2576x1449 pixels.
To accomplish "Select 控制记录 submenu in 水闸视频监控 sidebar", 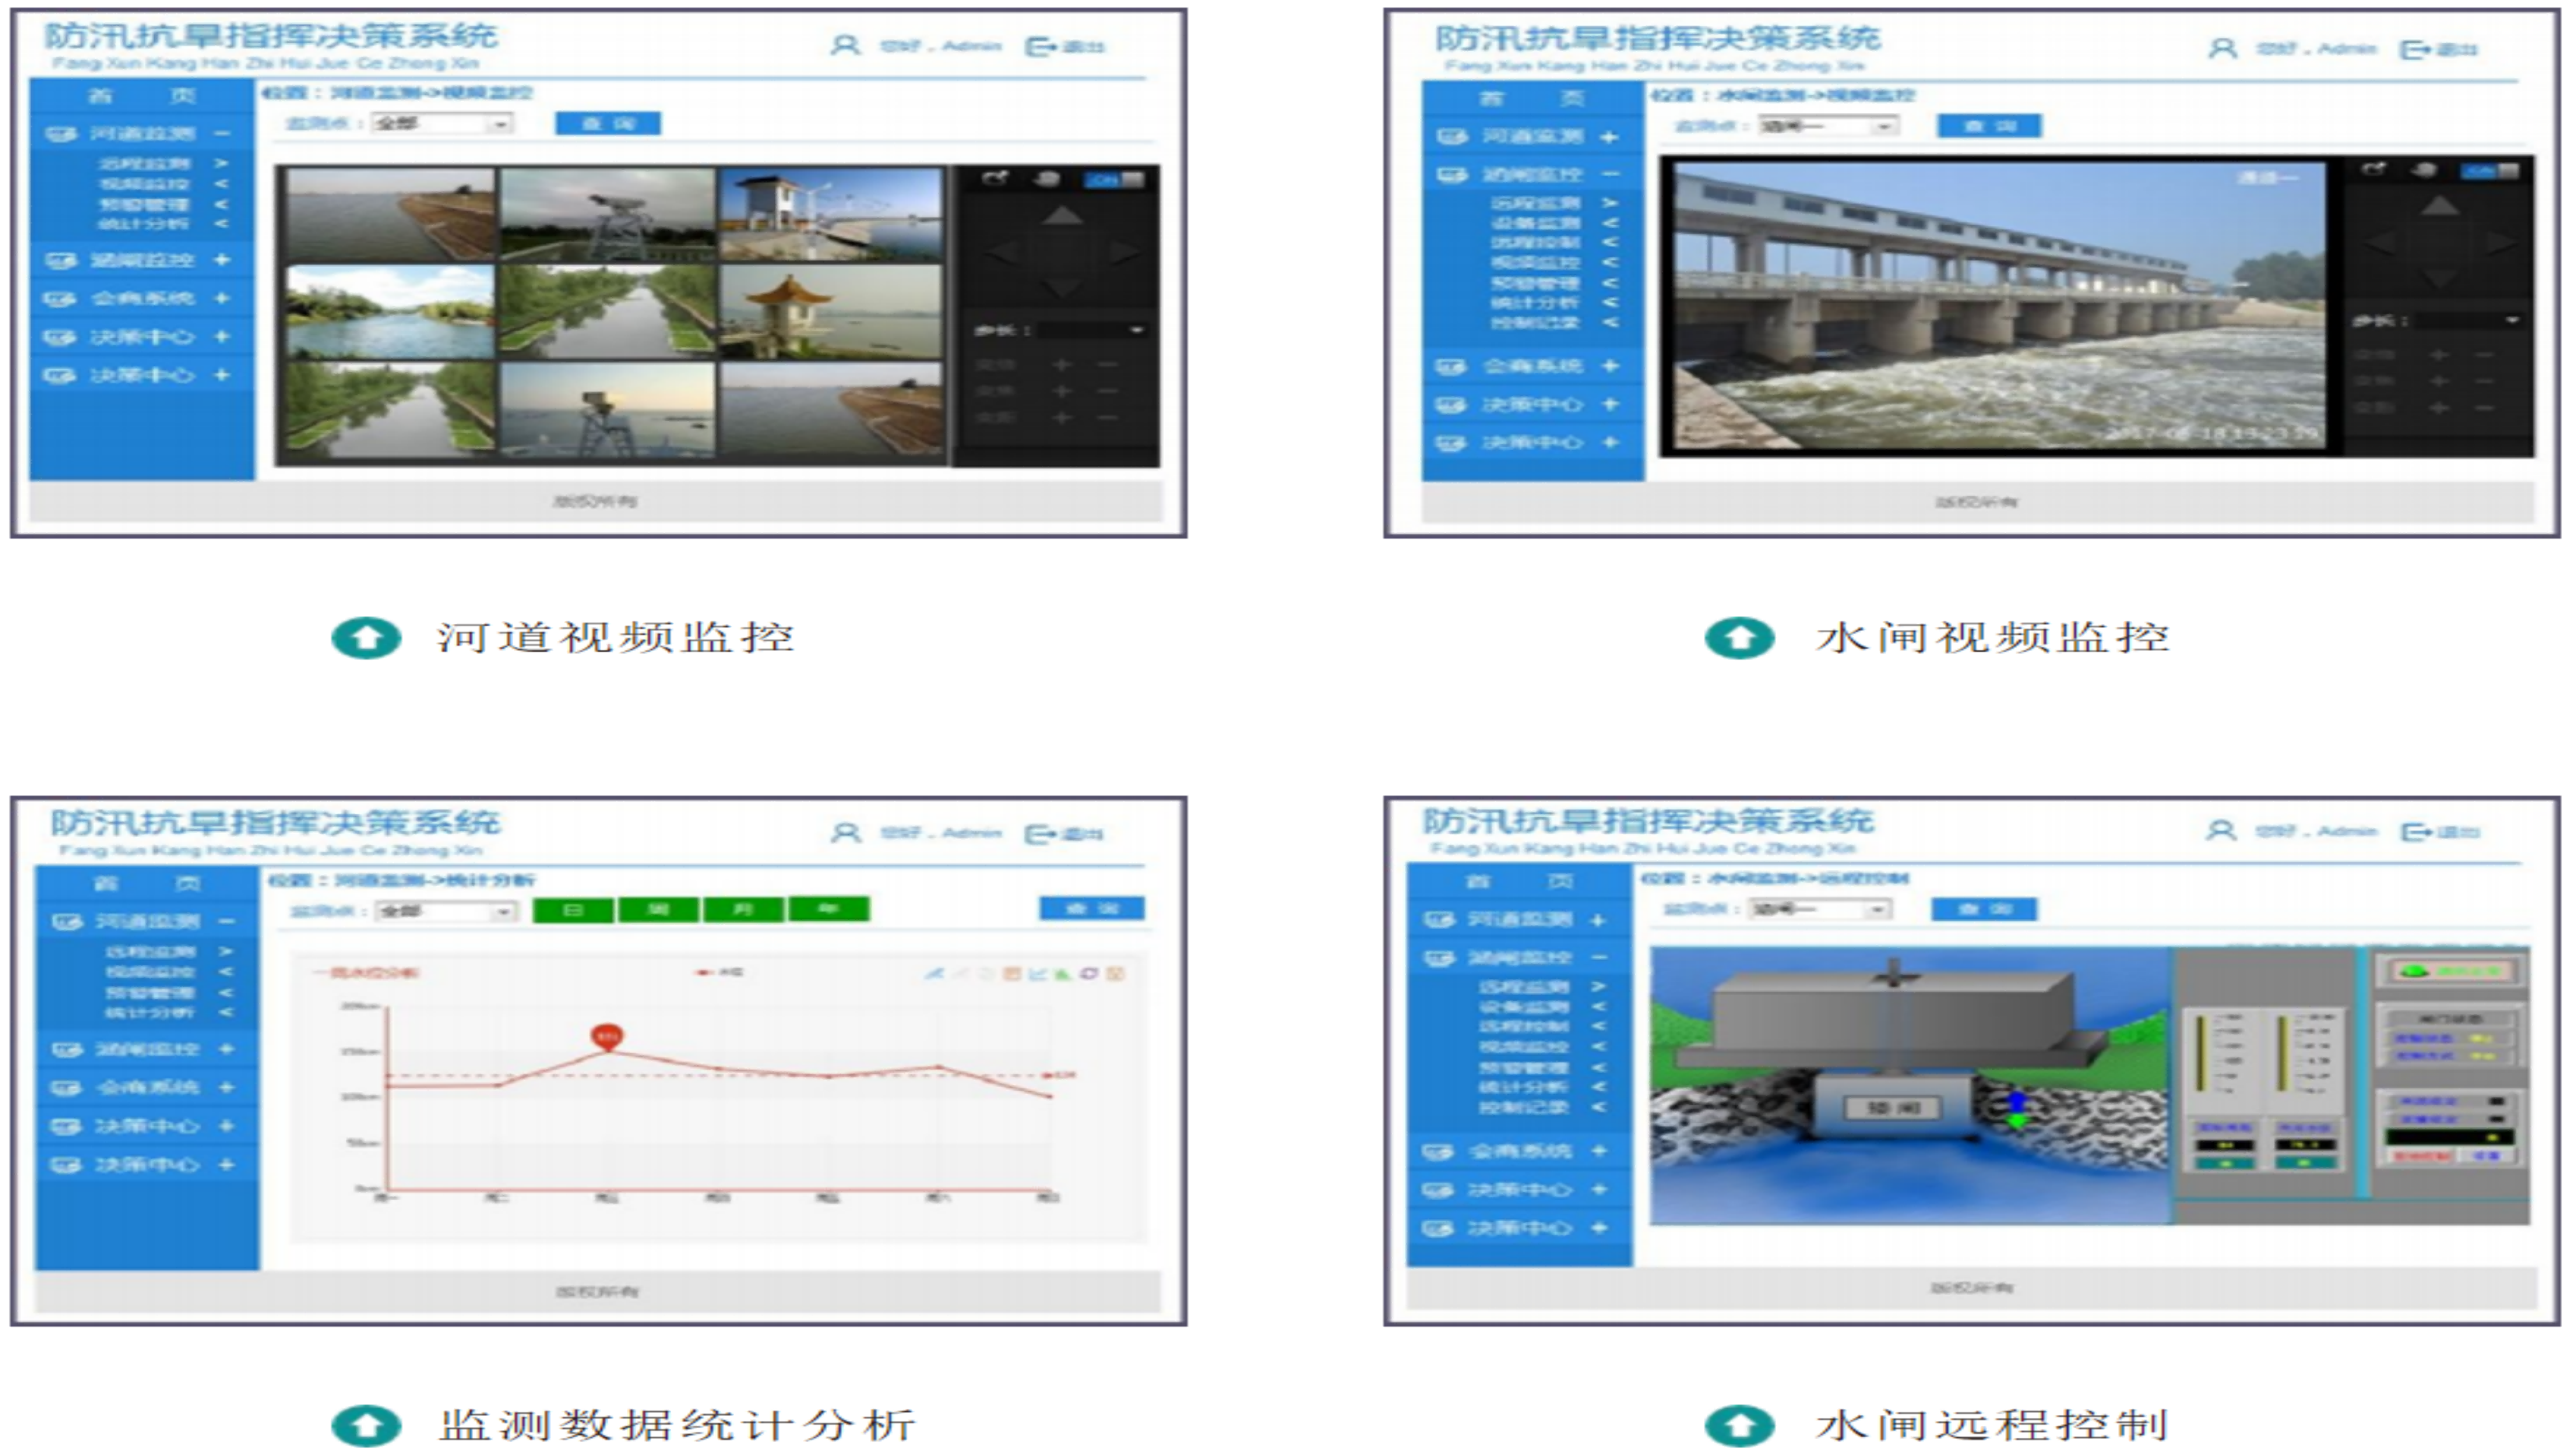I will coord(1535,323).
